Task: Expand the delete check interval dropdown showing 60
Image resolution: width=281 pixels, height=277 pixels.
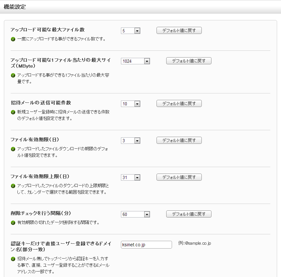Action: pos(135,214)
